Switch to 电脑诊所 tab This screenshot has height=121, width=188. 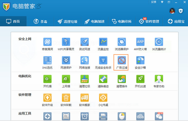pyautogui.click(x=122, y=21)
